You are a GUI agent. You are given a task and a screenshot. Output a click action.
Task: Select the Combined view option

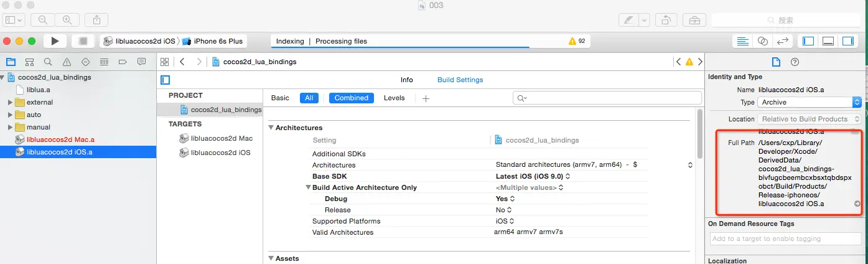[352, 98]
